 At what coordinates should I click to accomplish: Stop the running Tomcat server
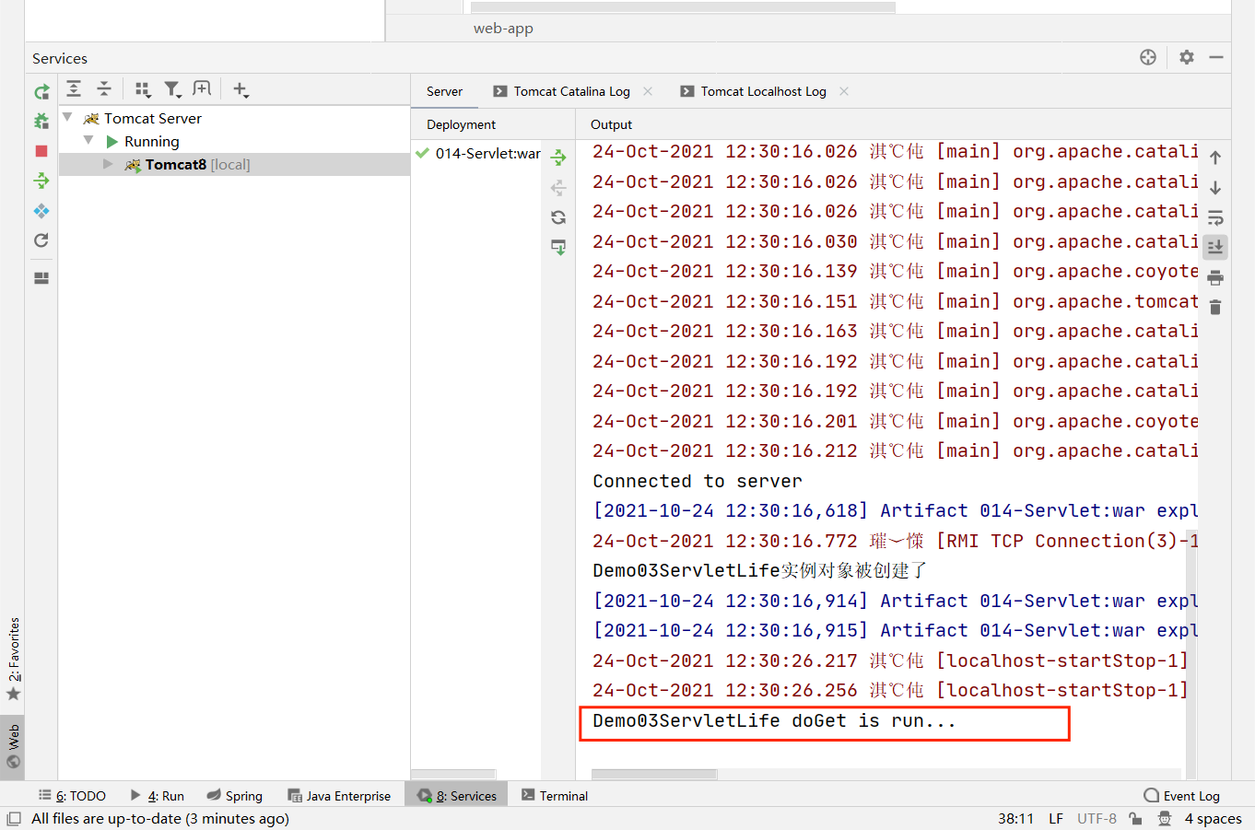click(x=41, y=151)
